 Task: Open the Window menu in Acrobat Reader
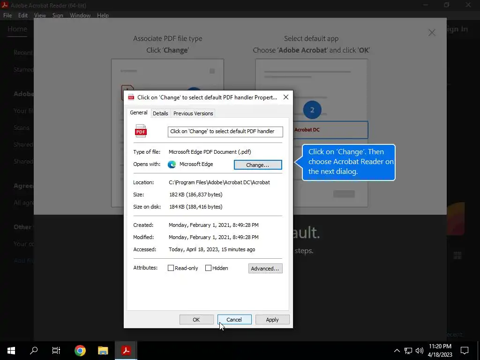tap(80, 15)
